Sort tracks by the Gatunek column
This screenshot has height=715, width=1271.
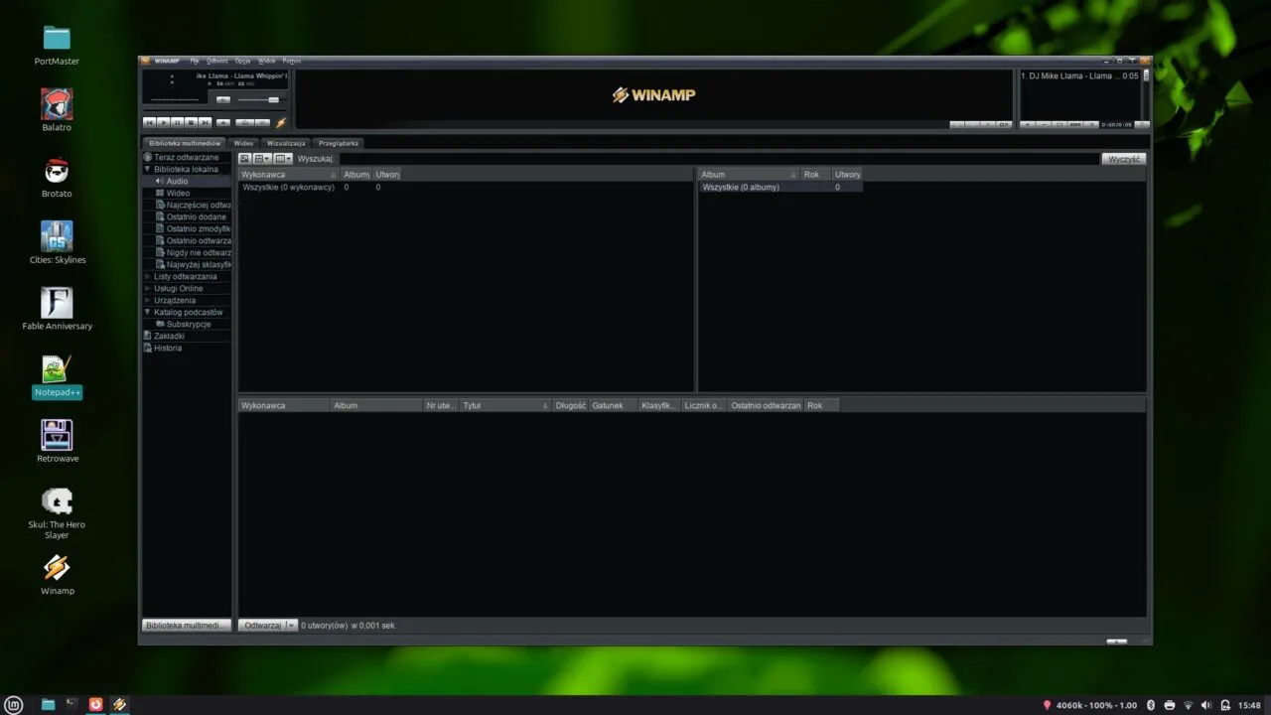614,405
